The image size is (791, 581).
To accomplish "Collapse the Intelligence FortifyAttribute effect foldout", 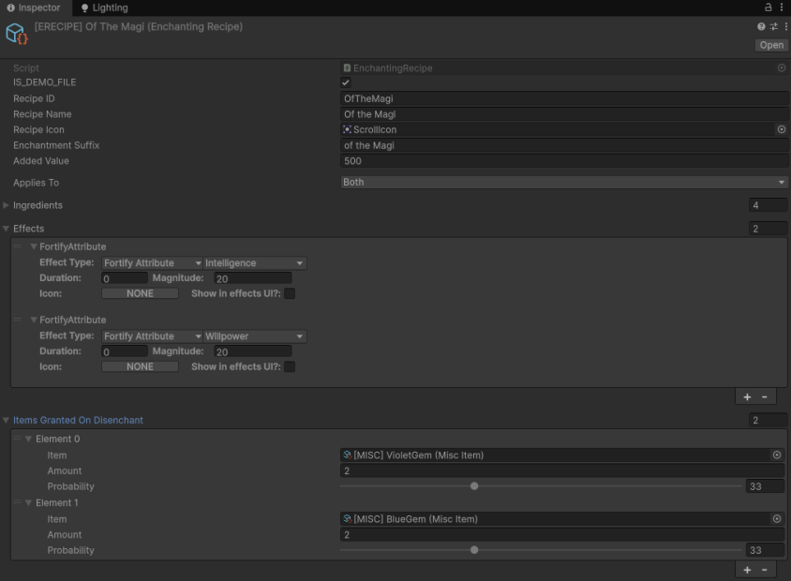I will (x=34, y=246).
